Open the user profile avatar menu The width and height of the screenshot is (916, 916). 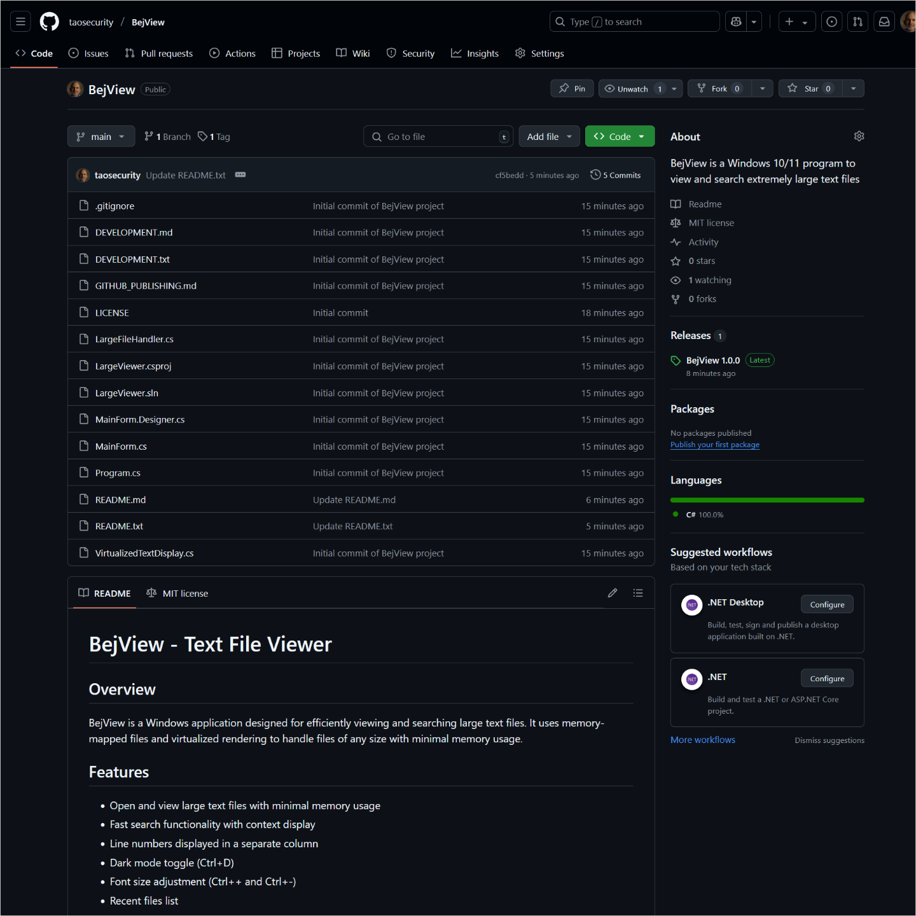coord(908,22)
